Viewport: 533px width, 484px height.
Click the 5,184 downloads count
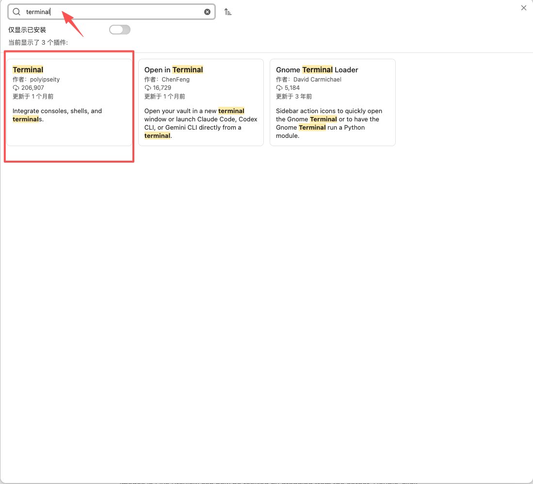pos(292,88)
